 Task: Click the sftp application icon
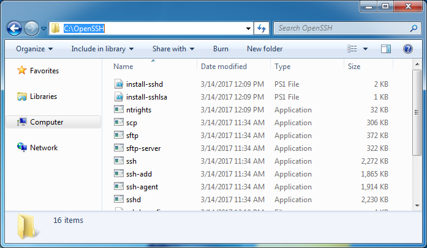pos(119,135)
